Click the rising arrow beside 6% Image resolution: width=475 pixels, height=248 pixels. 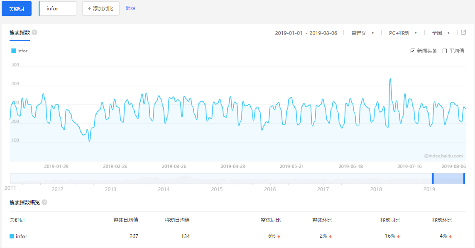pos(279,236)
